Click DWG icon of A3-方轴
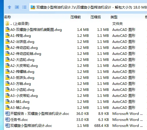 tap(7, 83)
